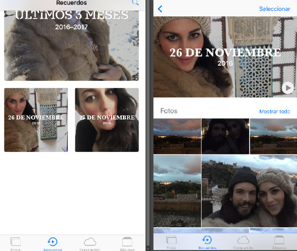Open Álbumes tab in right screen
The image size is (297, 251).
click(279, 243)
